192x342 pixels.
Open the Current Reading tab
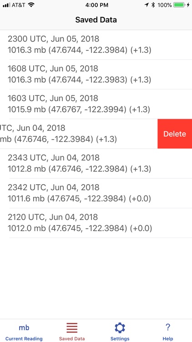coord(24,331)
